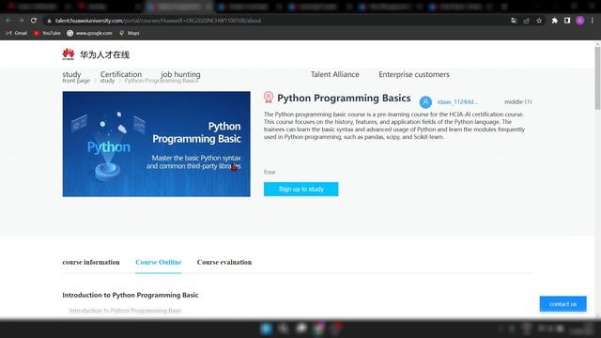Screen dimensions: 601x338
Task: Open Chrome three-dot menu
Action: 593,21
